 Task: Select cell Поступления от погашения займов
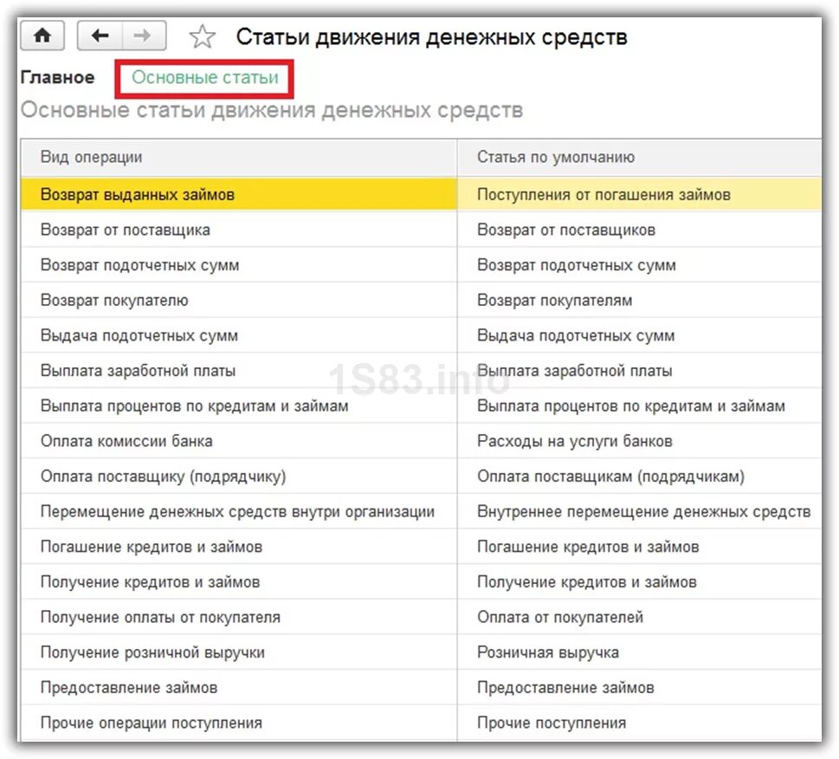(639, 194)
